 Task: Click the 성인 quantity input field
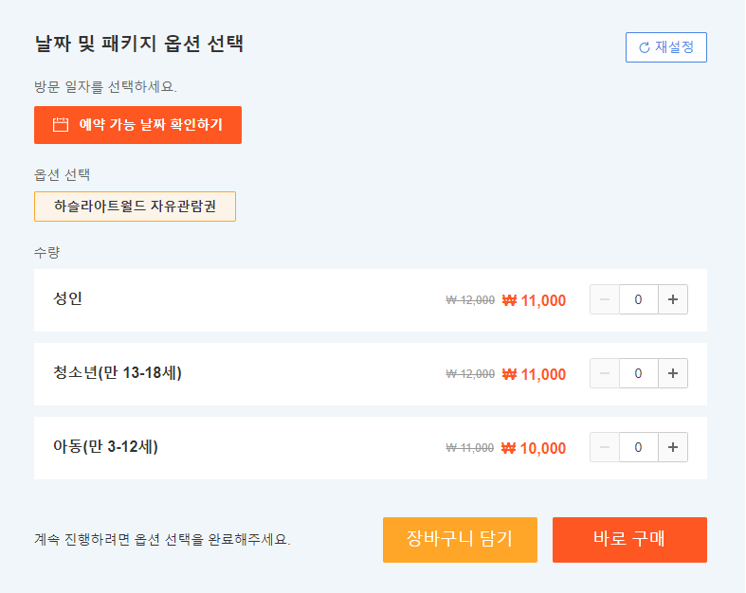tap(639, 299)
